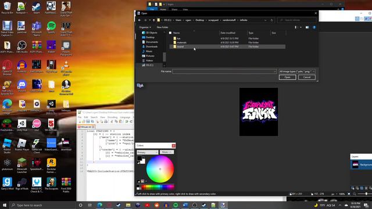Open the address bar history dropdown
Screen dimensions: 372x209
(x=265, y=20)
